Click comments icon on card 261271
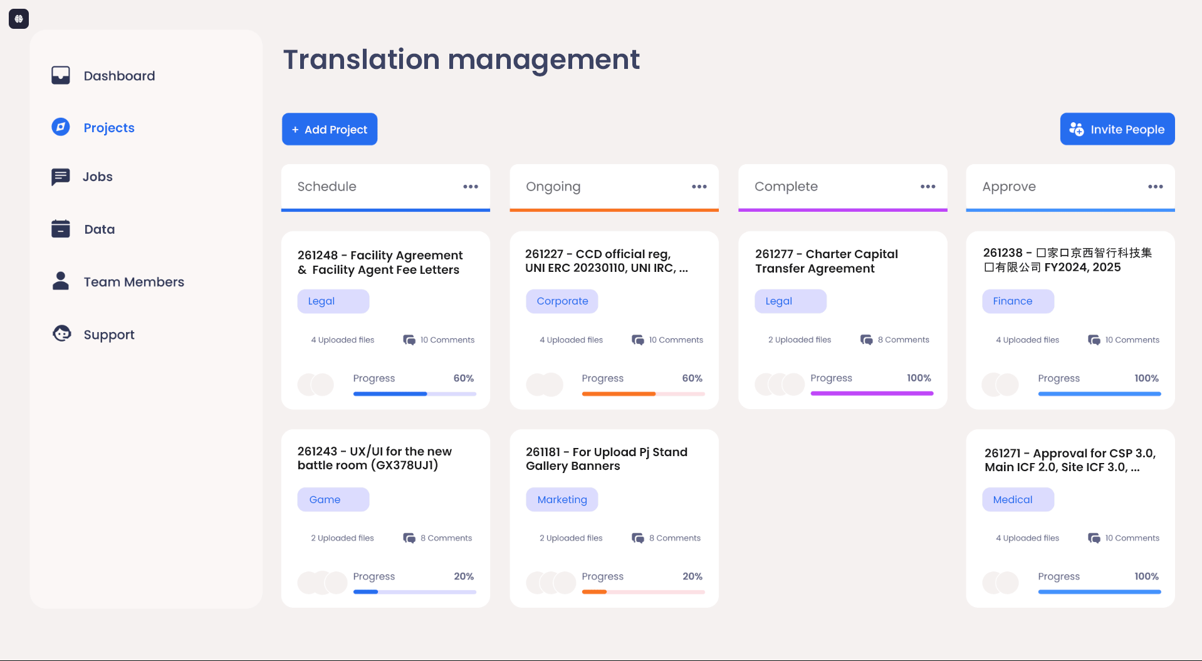This screenshot has height=661, width=1202. tap(1094, 538)
